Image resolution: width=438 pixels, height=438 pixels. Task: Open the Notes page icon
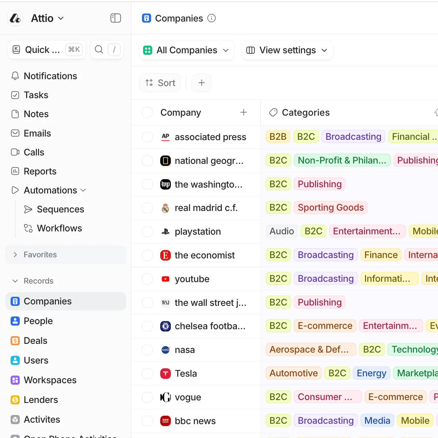[15, 114]
